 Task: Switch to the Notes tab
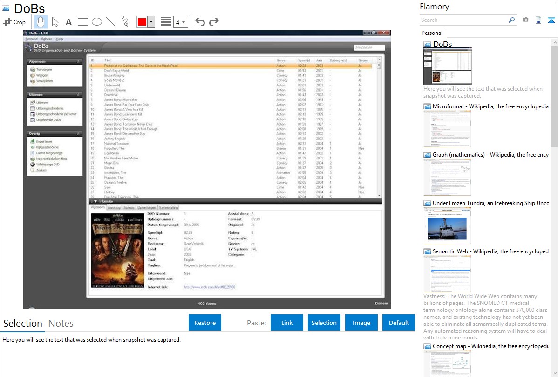point(61,324)
